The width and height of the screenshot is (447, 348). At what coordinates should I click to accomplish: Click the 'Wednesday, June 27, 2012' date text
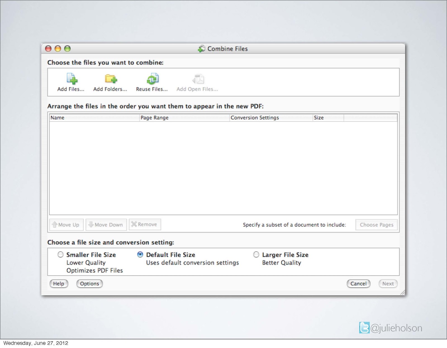click(36, 343)
